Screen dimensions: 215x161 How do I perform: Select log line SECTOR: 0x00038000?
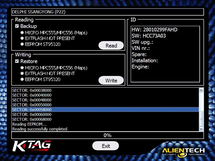pyautogui.click(x=105, y=90)
